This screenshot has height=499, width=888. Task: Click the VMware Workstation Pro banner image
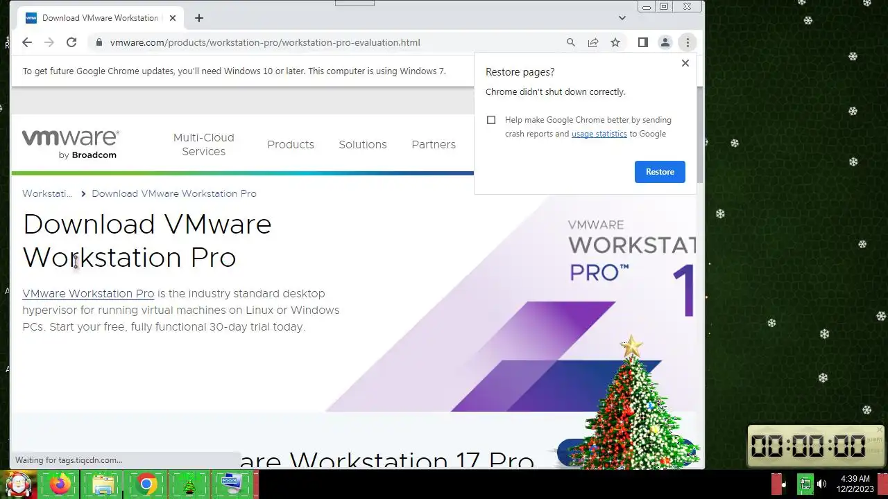pyautogui.click(x=511, y=304)
